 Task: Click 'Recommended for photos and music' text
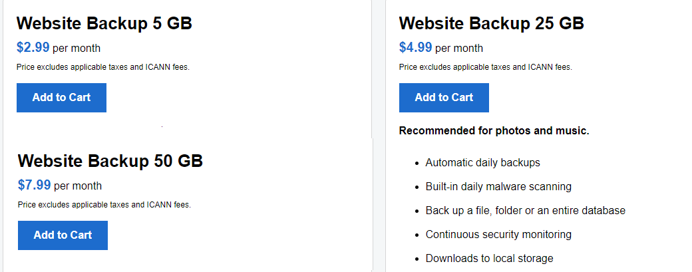click(494, 131)
